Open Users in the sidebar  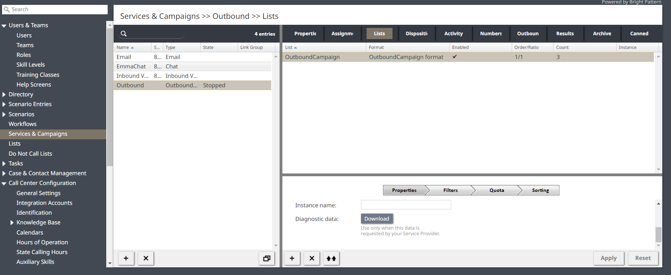[24, 36]
